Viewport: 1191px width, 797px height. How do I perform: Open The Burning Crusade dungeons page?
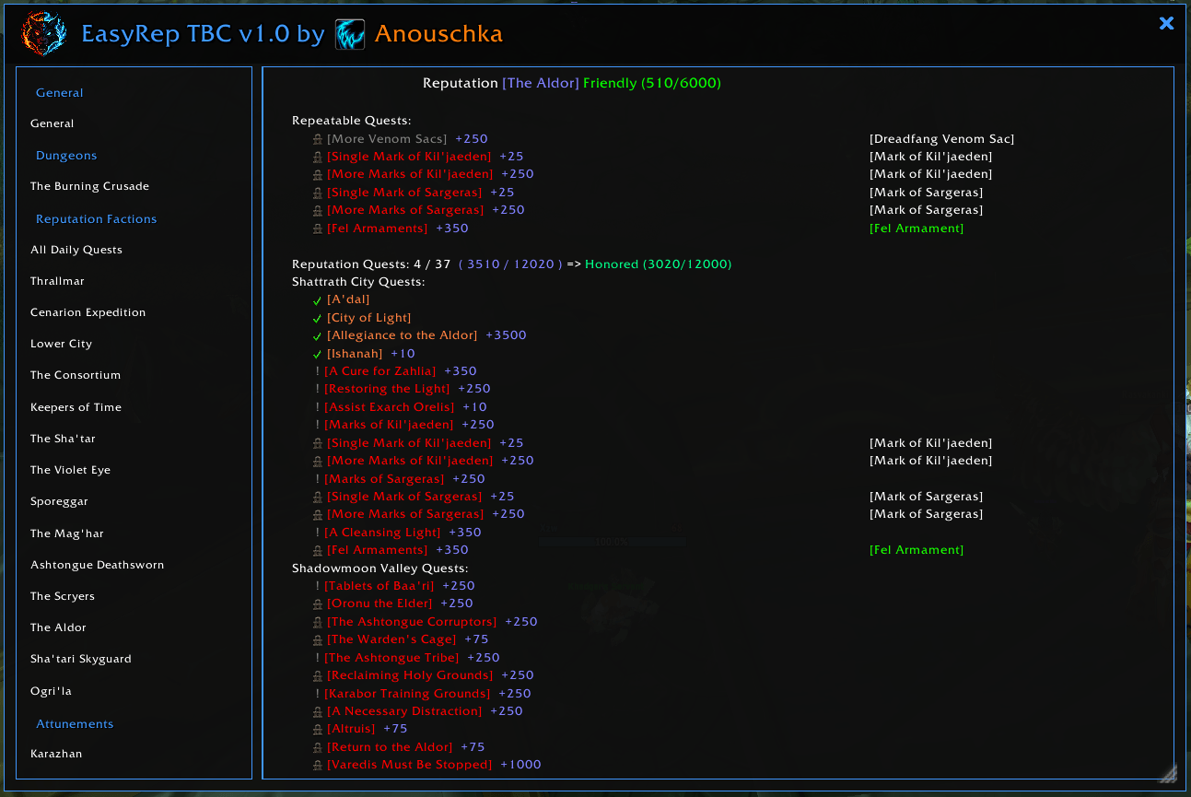tap(89, 186)
